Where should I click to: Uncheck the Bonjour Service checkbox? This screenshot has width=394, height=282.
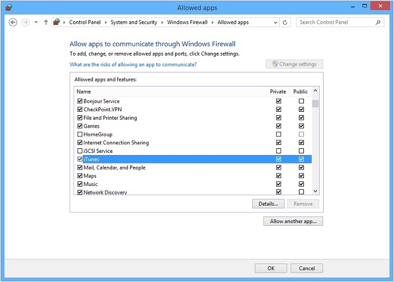pyautogui.click(x=80, y=101)
